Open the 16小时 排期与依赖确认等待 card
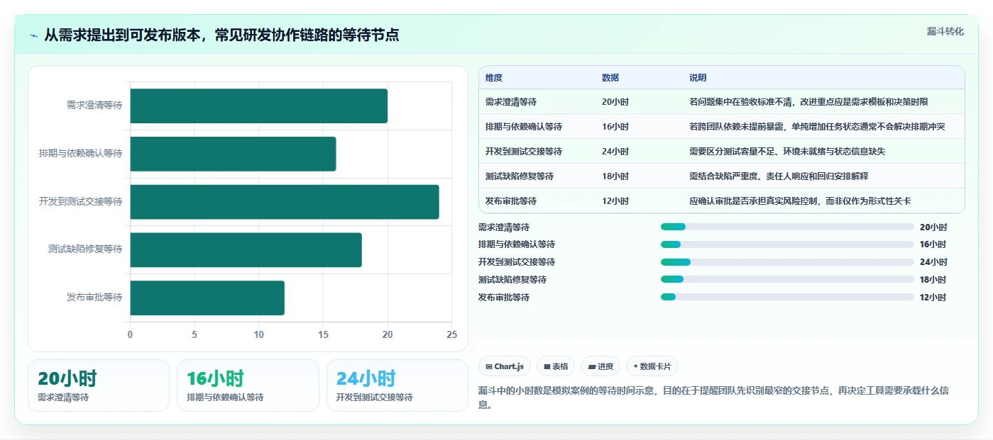 (248, 385)
